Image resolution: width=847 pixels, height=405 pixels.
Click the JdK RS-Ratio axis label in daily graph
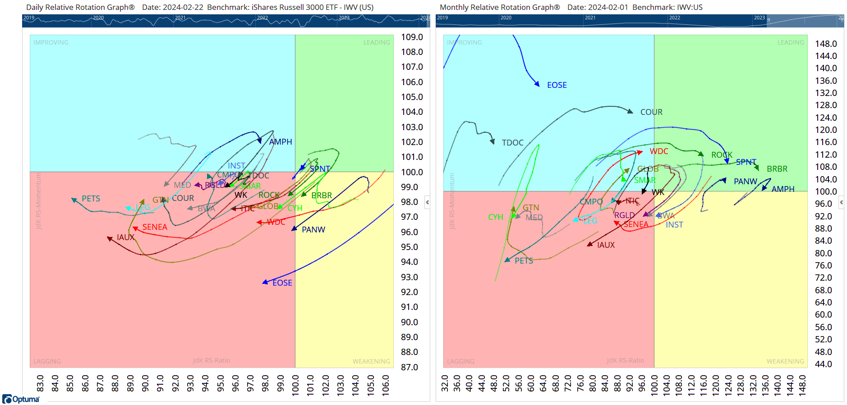click(212, 360)
